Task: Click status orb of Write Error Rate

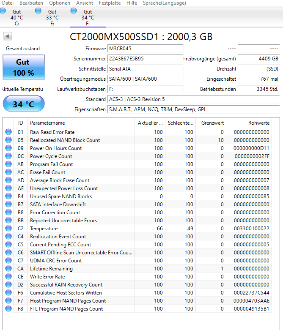Action: [x=8, y=276]
